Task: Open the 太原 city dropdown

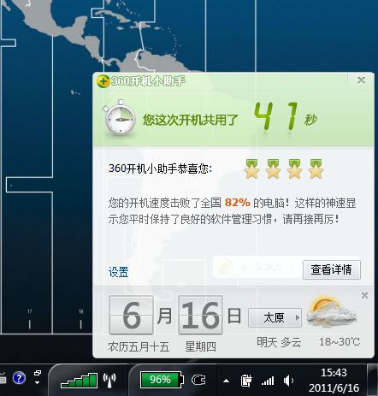Action: [275, 317]
